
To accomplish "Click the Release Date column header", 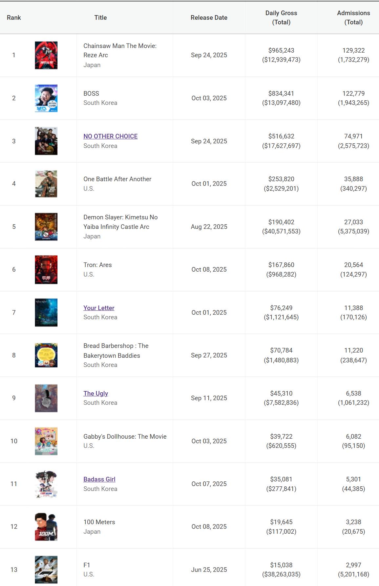I will (209, 17).
